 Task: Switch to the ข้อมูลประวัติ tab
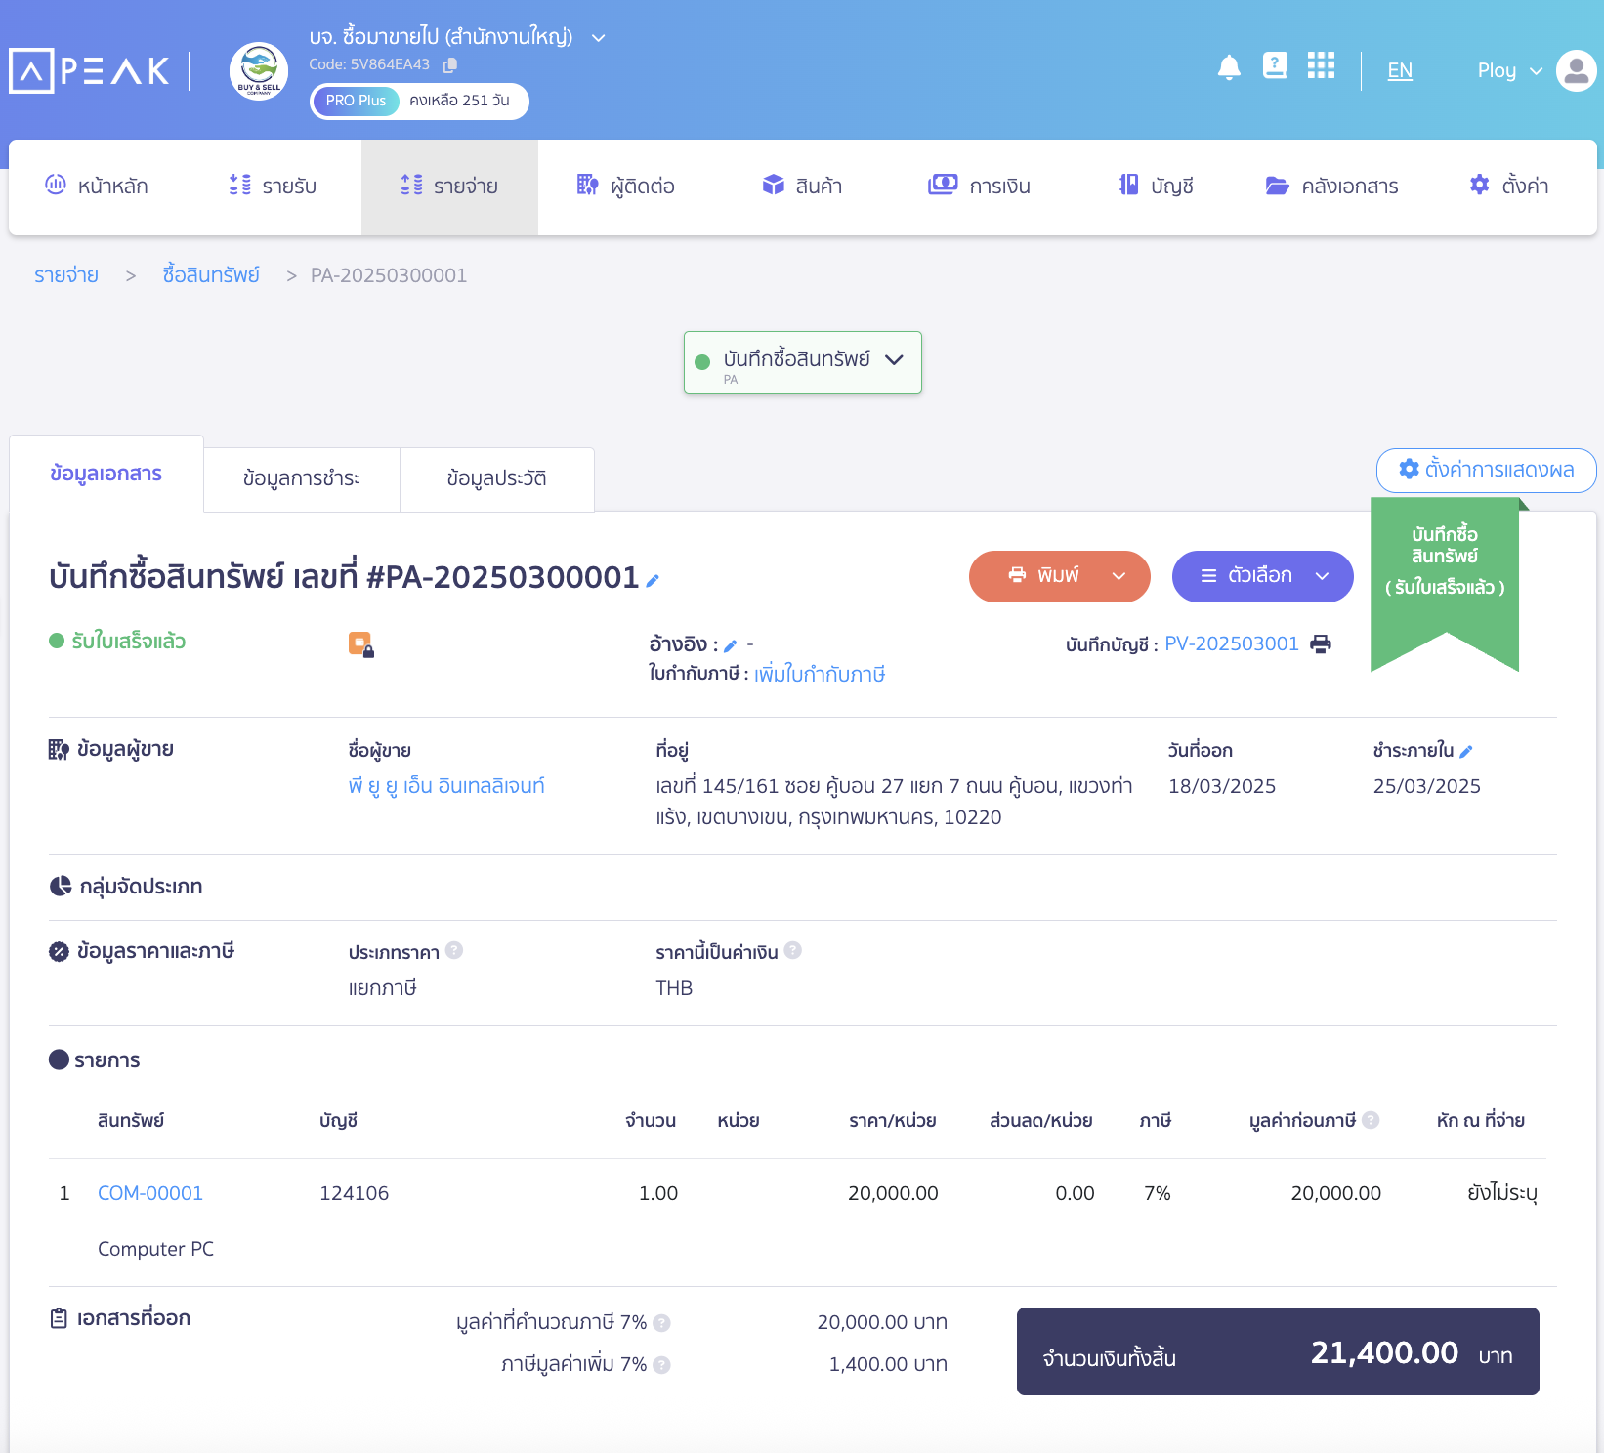(496, 479)
